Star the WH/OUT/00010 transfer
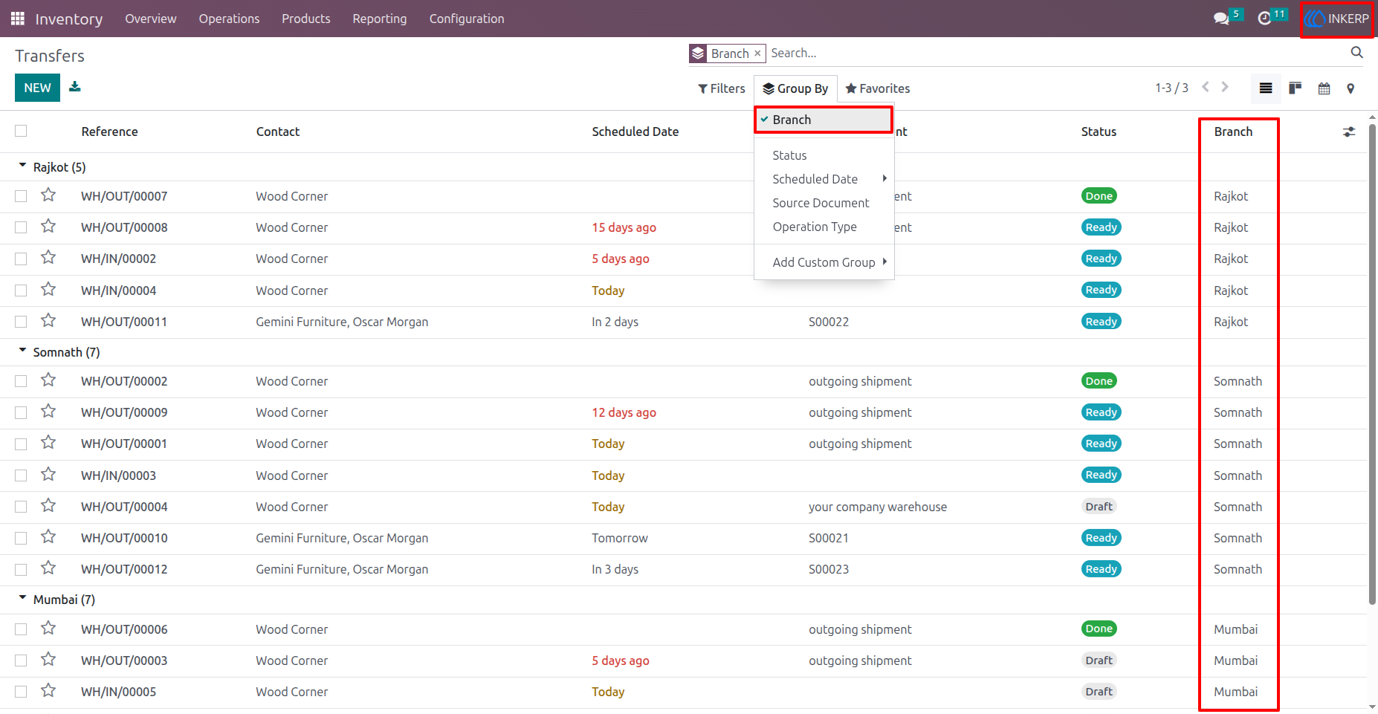This screenshot has height=714, width=1378. click(48, 536)
